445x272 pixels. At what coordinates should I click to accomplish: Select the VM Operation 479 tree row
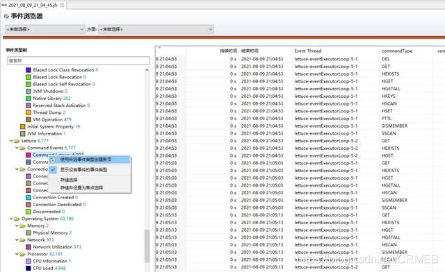coord(49,119)
